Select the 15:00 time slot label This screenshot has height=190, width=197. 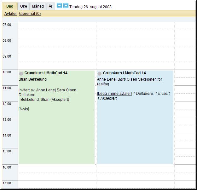click(x=7, y=151)
